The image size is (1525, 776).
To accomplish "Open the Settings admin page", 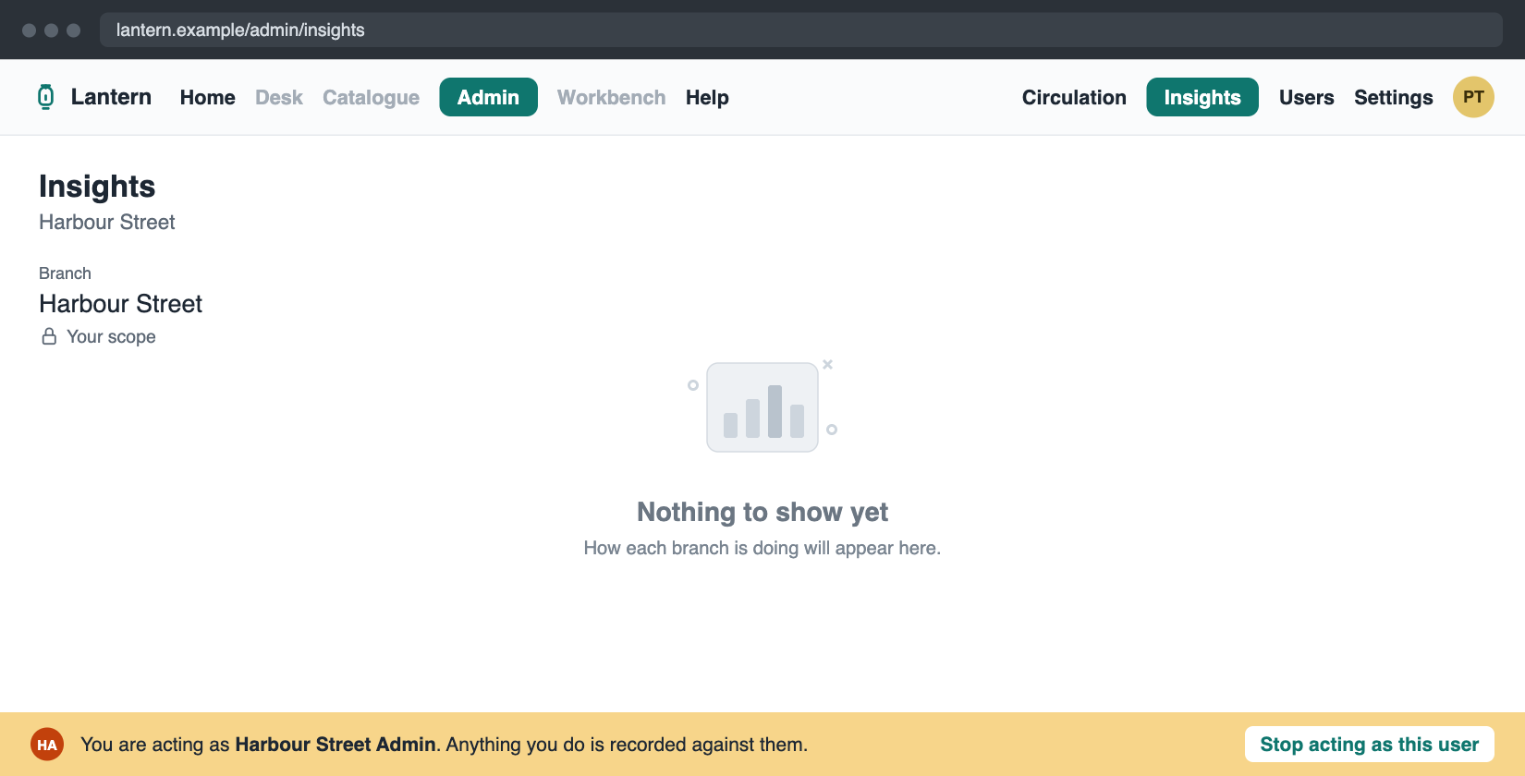I will pyautogui.click(x=1394, y=97).
